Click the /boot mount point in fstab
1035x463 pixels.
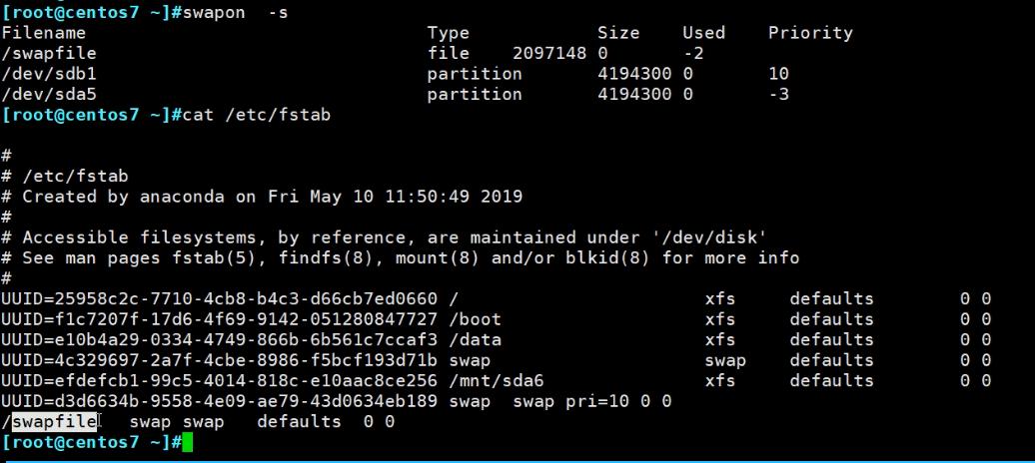[475, 319]
